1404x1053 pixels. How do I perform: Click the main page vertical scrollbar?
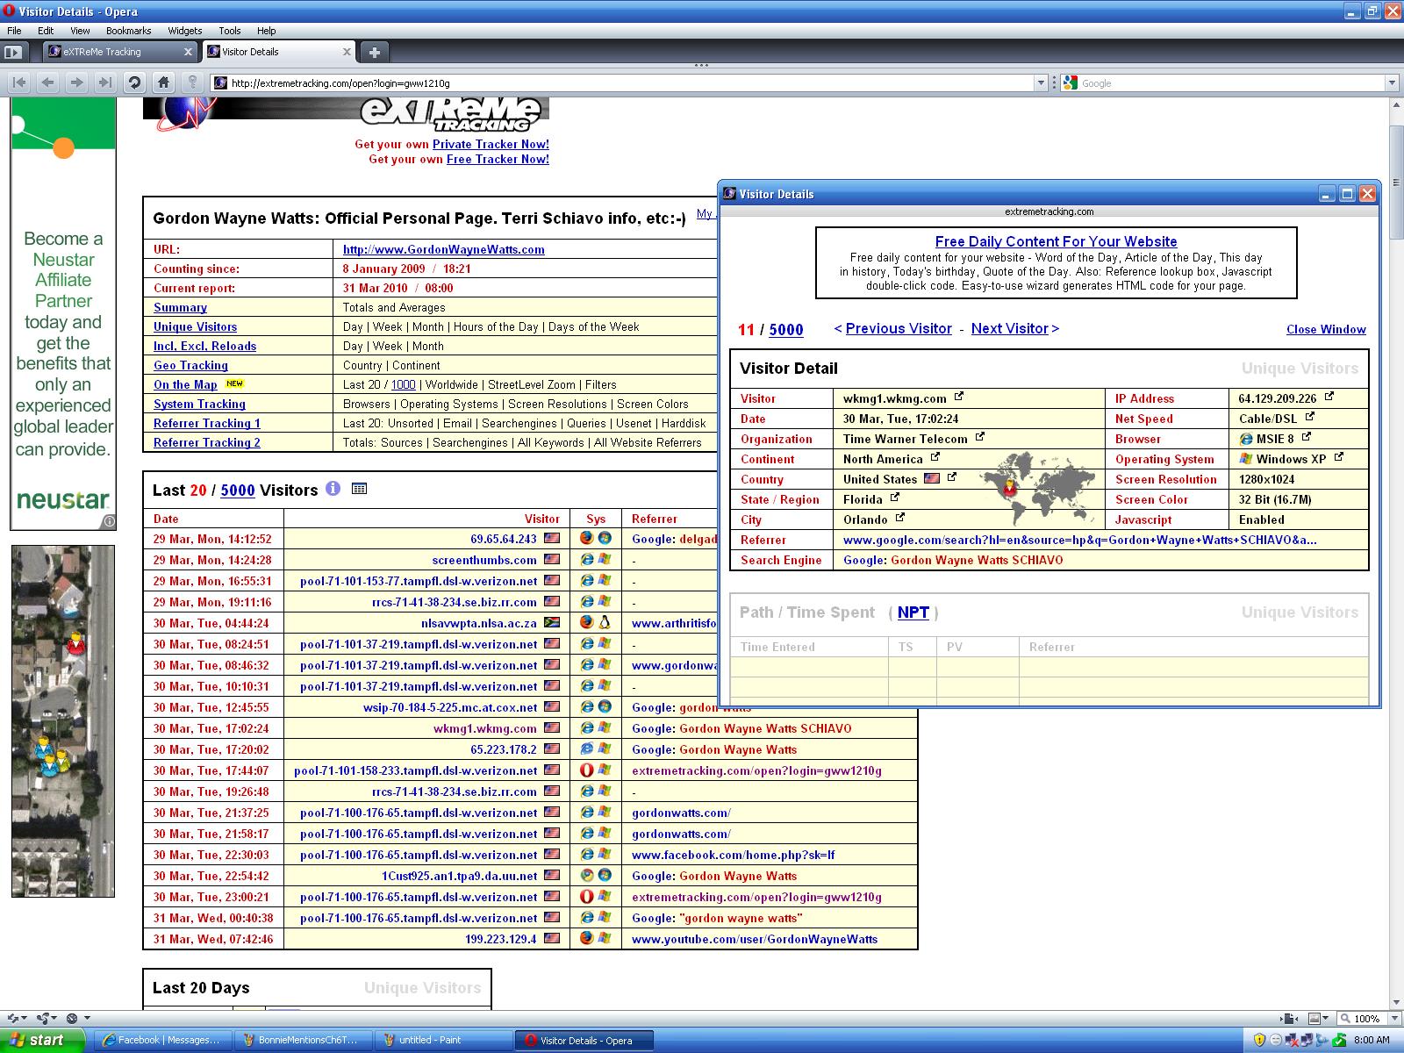[1396, 183]
